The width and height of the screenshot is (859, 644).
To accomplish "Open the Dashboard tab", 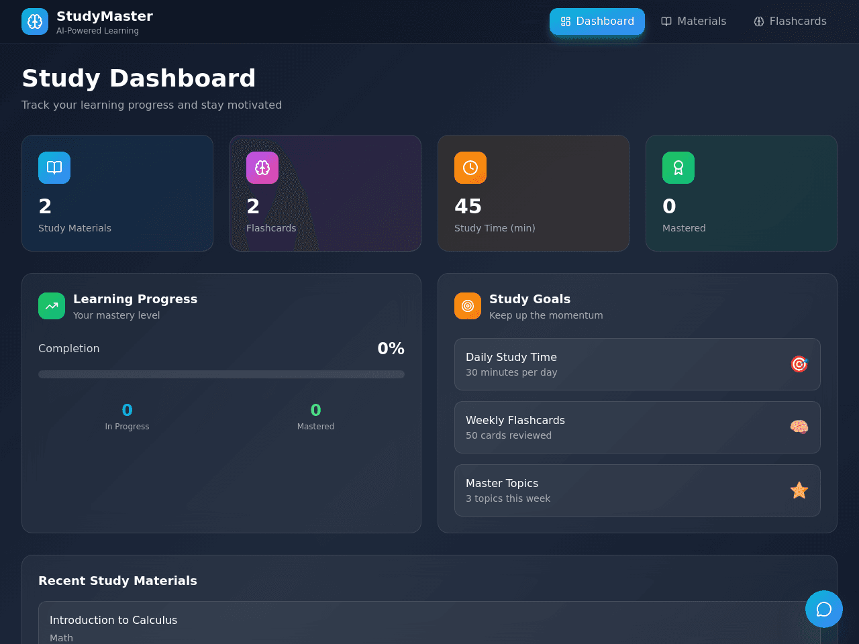I will (597, 21).
